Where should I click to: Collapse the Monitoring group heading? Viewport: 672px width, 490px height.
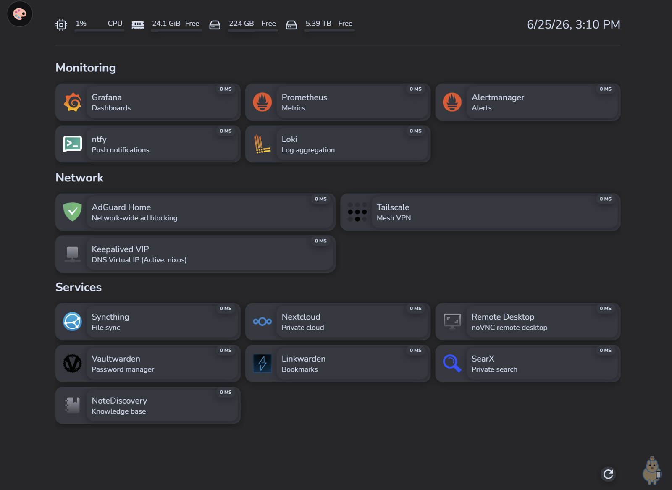pos(86,68)
